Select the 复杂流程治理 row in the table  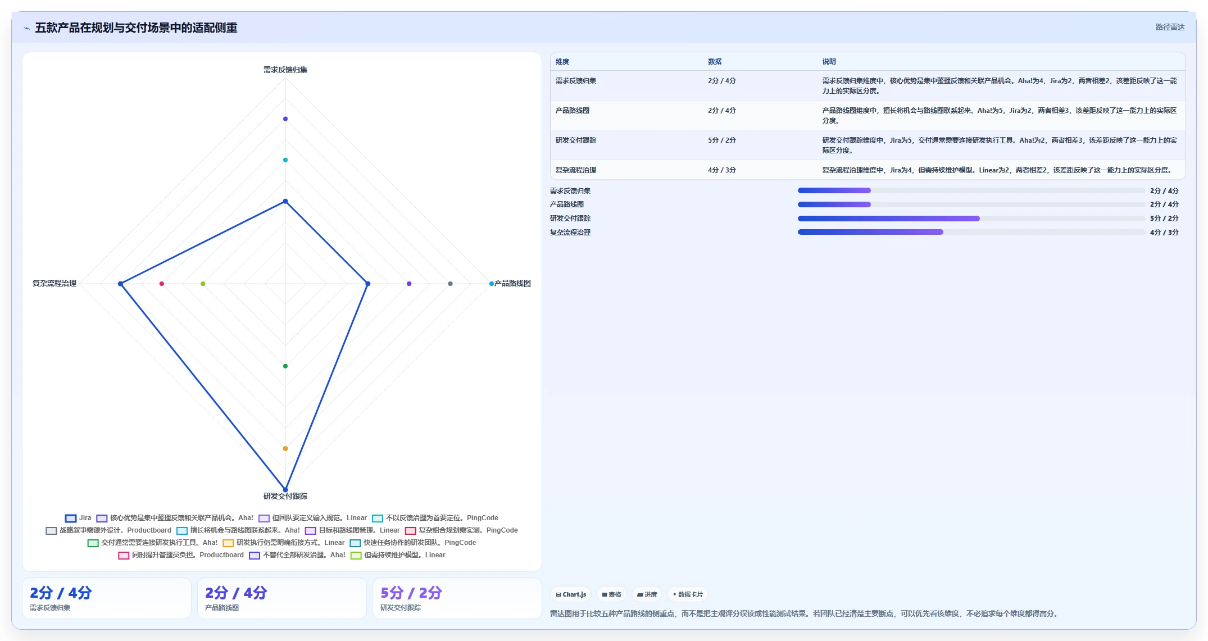tap(868, 170)
